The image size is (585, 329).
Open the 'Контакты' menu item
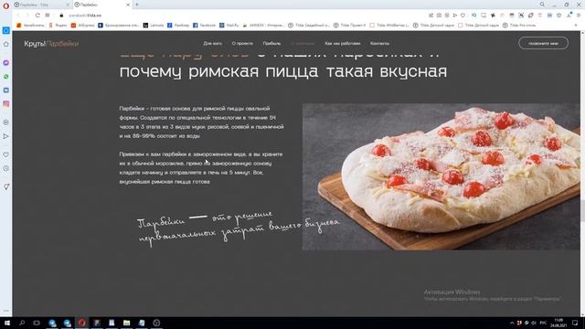click(x=380, y=43)
